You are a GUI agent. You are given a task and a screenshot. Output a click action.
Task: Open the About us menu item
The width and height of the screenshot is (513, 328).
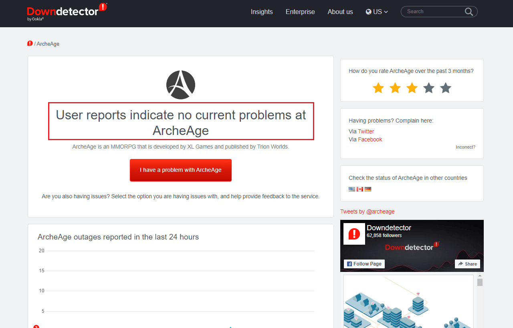[340, 12]
